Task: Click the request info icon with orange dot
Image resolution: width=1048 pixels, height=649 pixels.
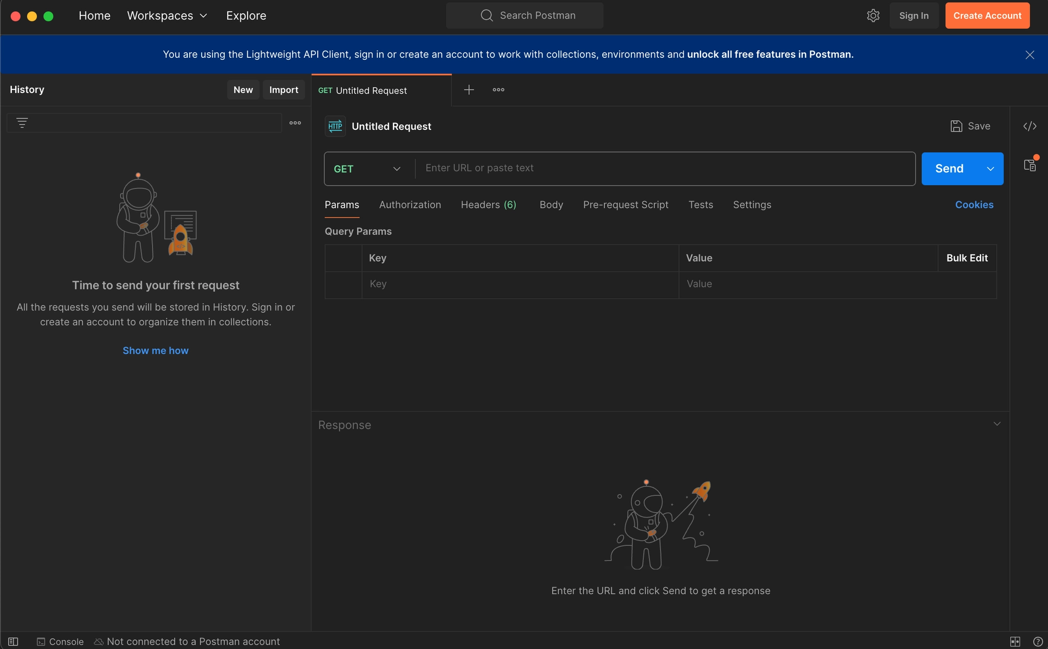Action: click(1030, 165)
